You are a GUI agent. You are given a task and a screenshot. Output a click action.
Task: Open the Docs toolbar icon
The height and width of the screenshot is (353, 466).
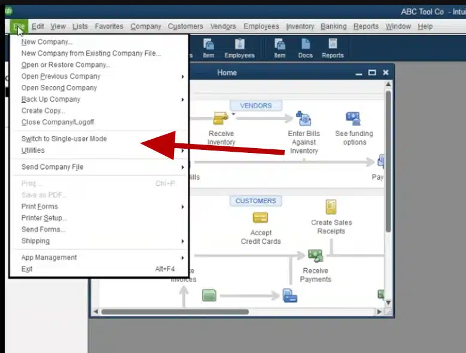pos(305,48)
